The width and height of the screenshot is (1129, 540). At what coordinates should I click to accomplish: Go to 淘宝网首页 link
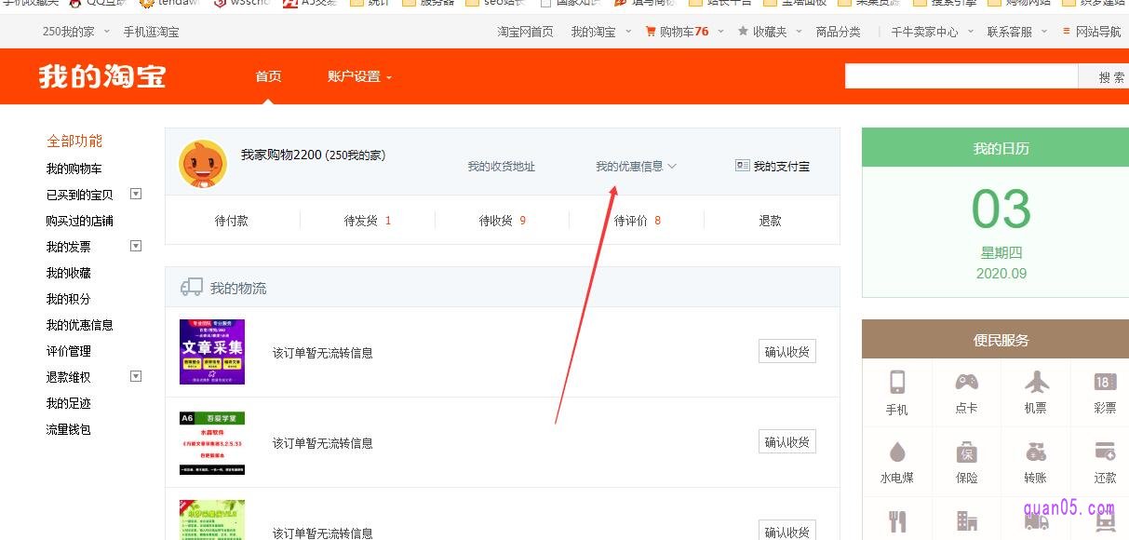click(525, 32)
